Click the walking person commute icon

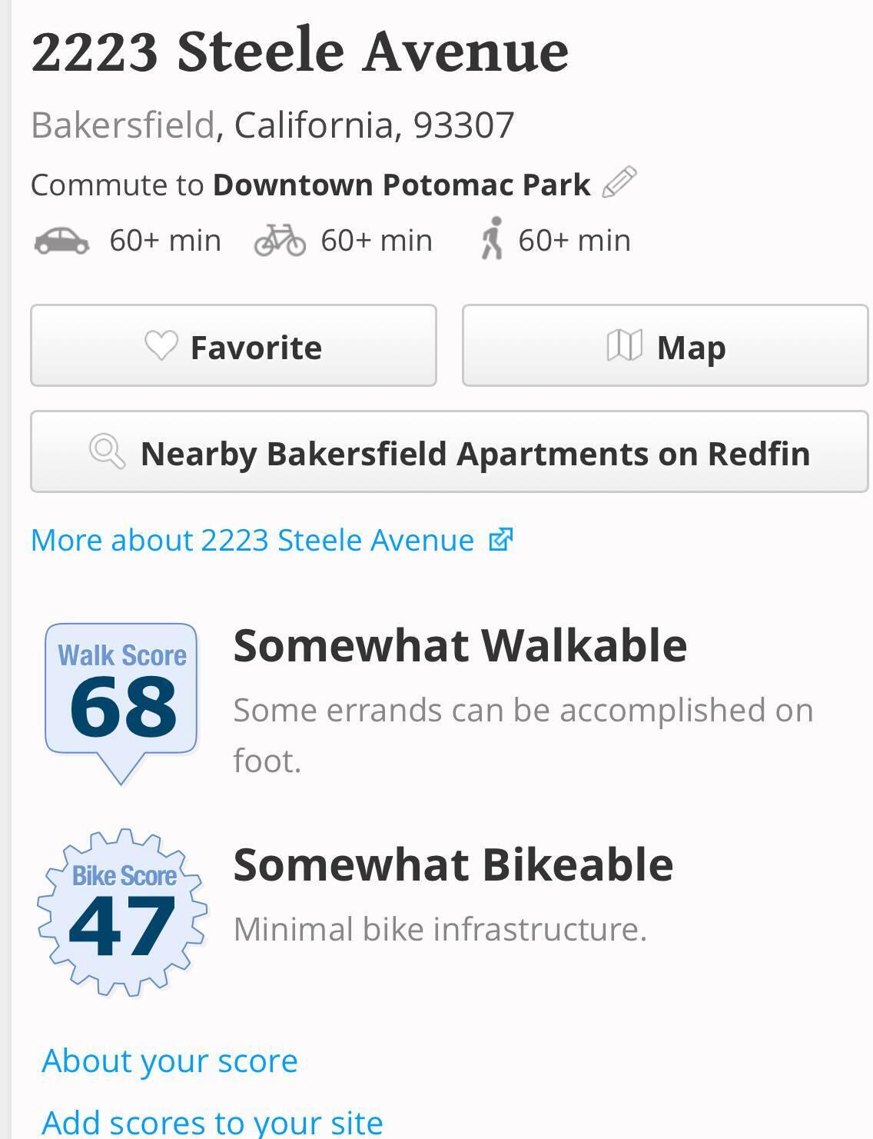492,238
